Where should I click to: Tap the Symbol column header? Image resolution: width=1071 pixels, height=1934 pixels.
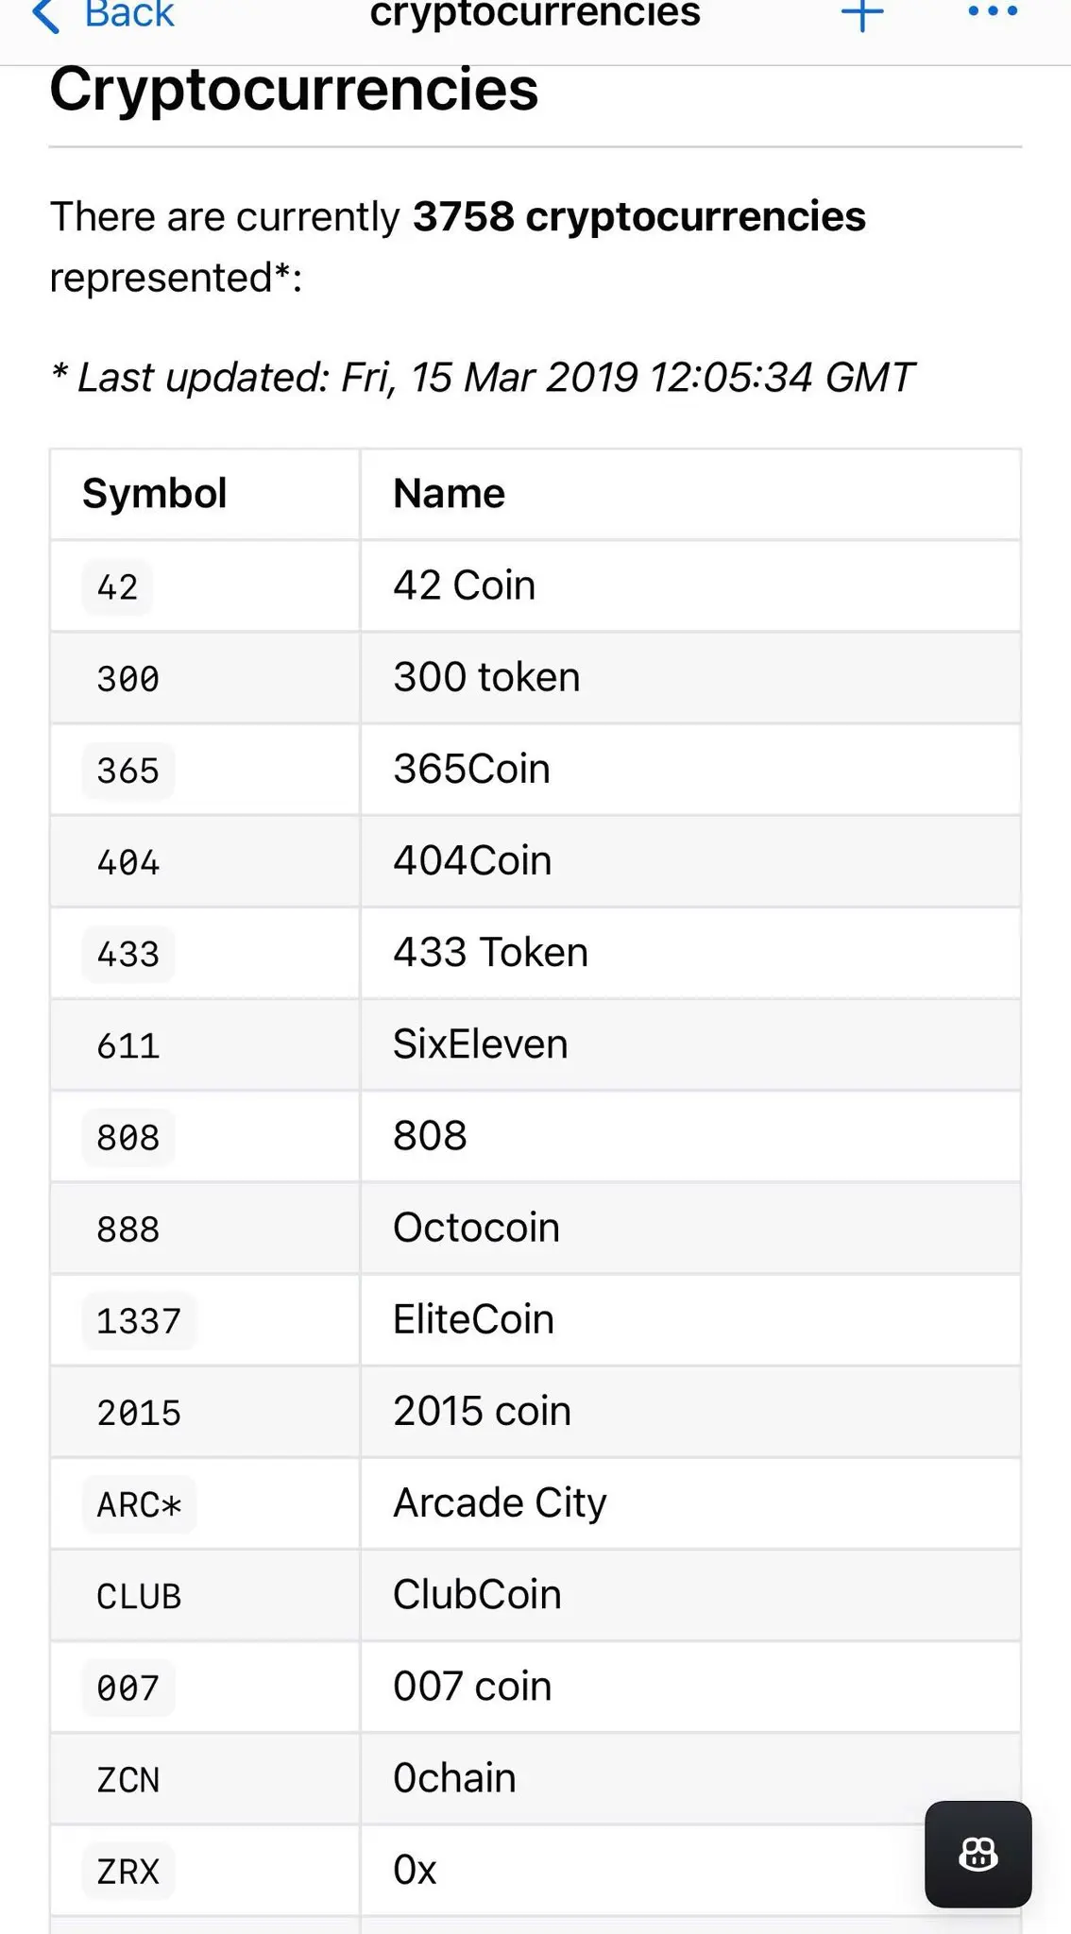click(x=155, y=494)
